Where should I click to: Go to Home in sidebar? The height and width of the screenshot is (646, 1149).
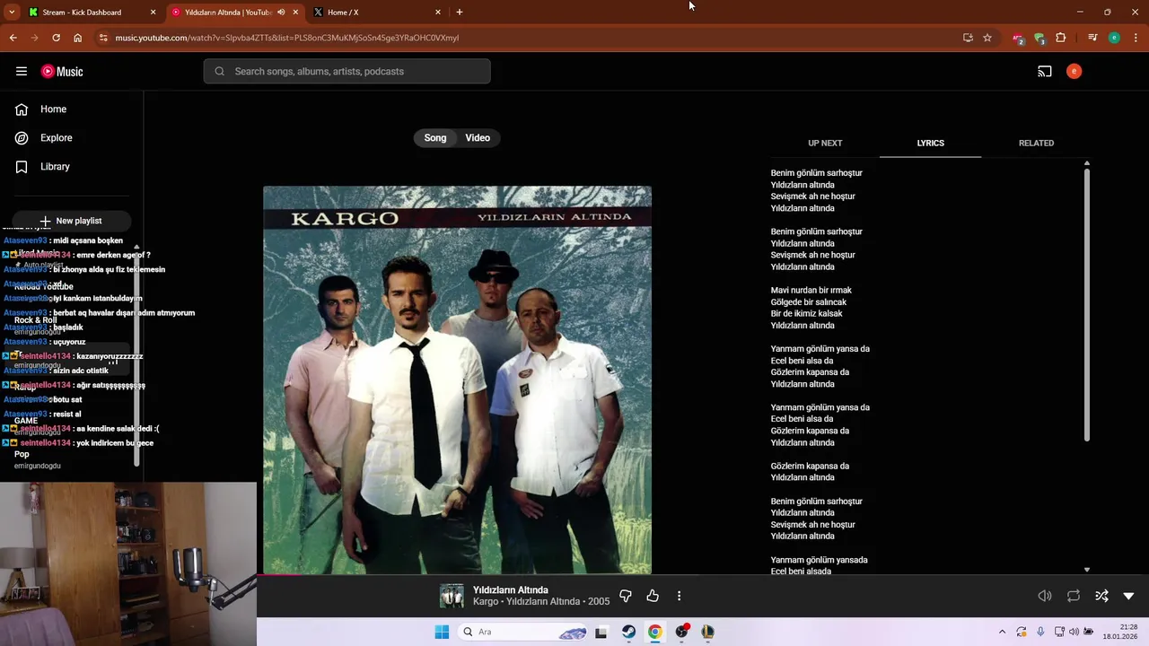pos(53,109)
